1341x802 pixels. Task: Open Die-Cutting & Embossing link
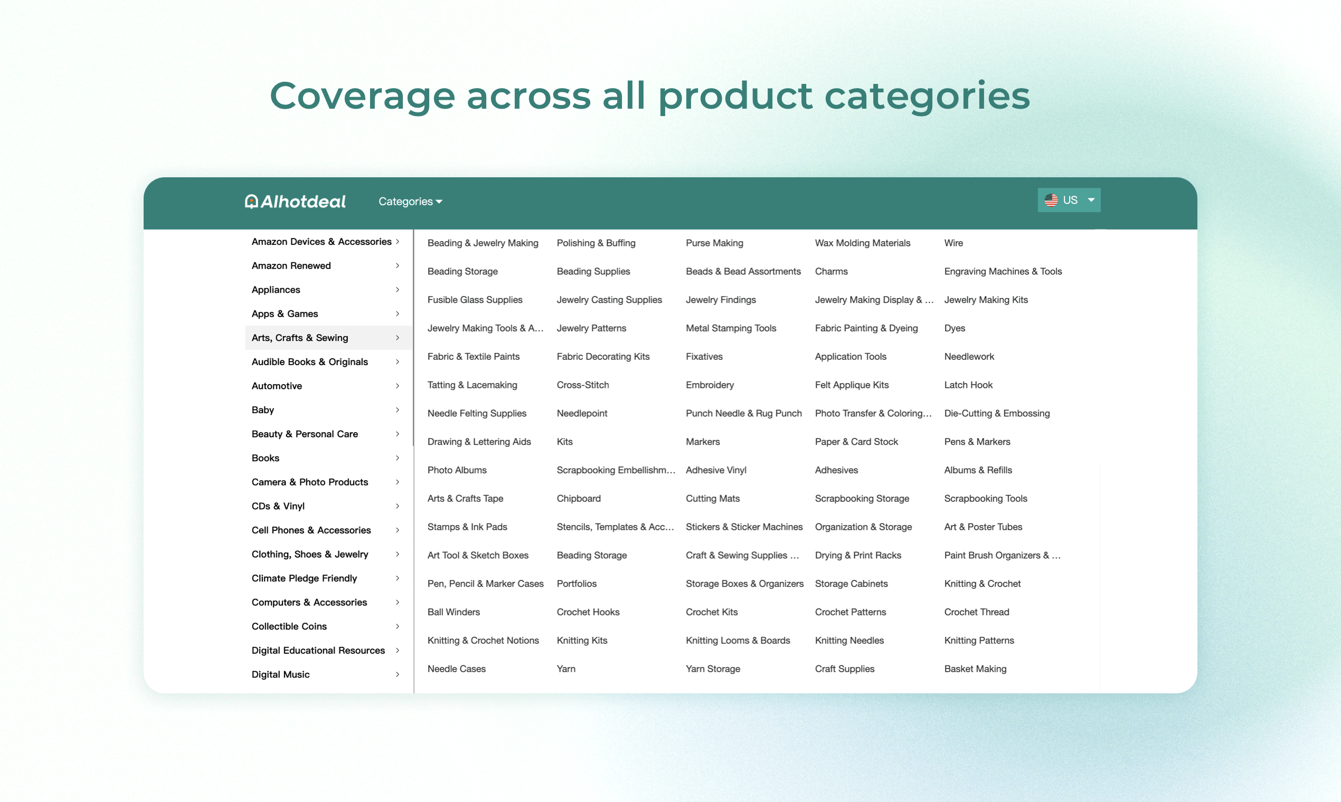(997, 414)
